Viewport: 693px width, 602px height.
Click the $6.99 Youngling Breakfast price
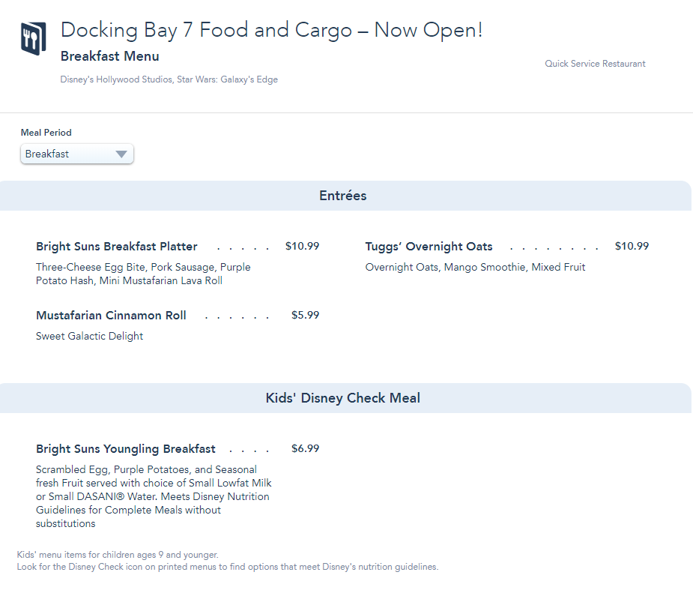pyautogui.click(x=305, y=448)
